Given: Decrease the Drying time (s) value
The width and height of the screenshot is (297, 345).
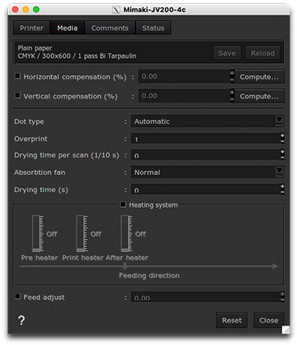Looking at the screenshot, I should click(x=282, y=192).
